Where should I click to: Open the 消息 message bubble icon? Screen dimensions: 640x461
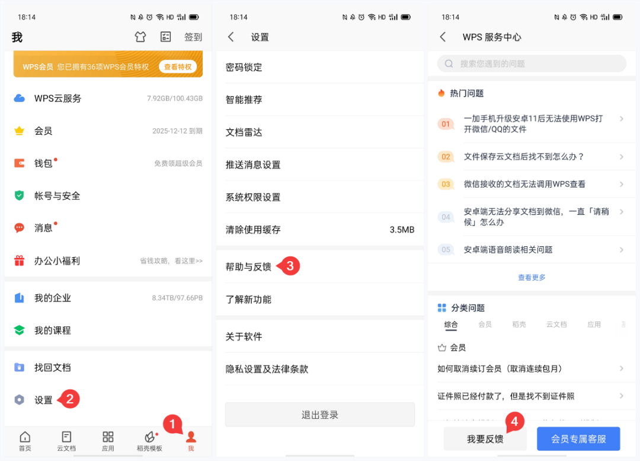pyautogui.click(x=19, y=228)
